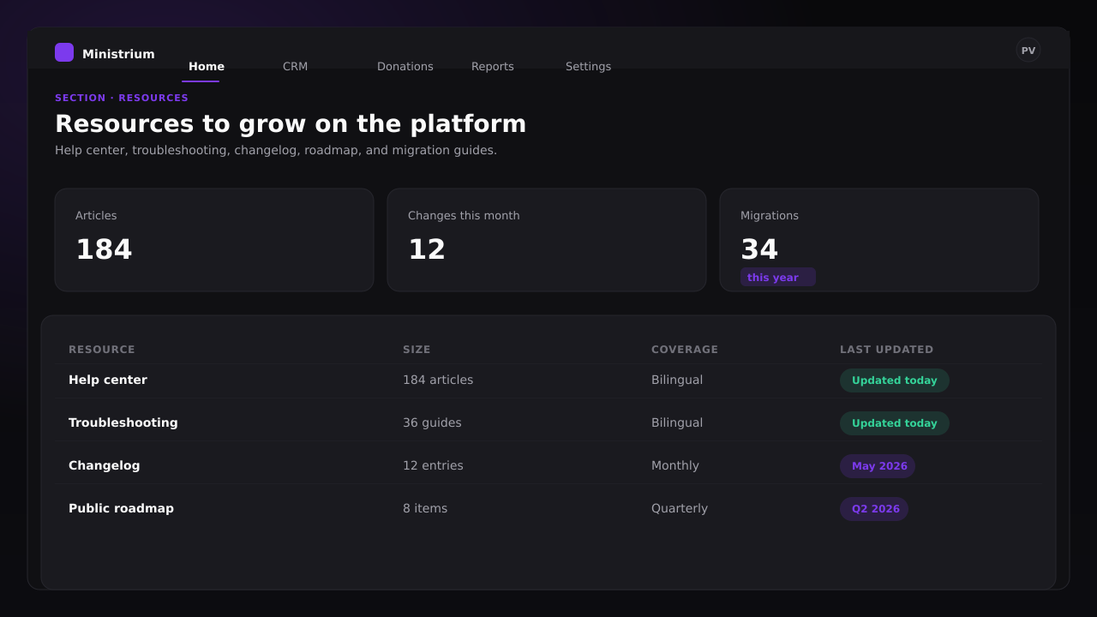Screen dimensions: 1097x617
Task: Click the "Resources to grow on the platform" heading
Action: 291,124
